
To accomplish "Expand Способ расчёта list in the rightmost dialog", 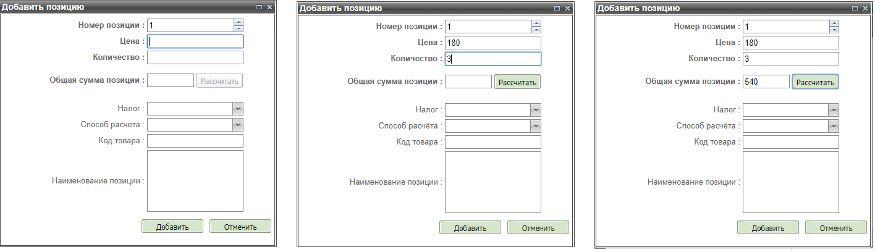I will click(x=834, y=126).
